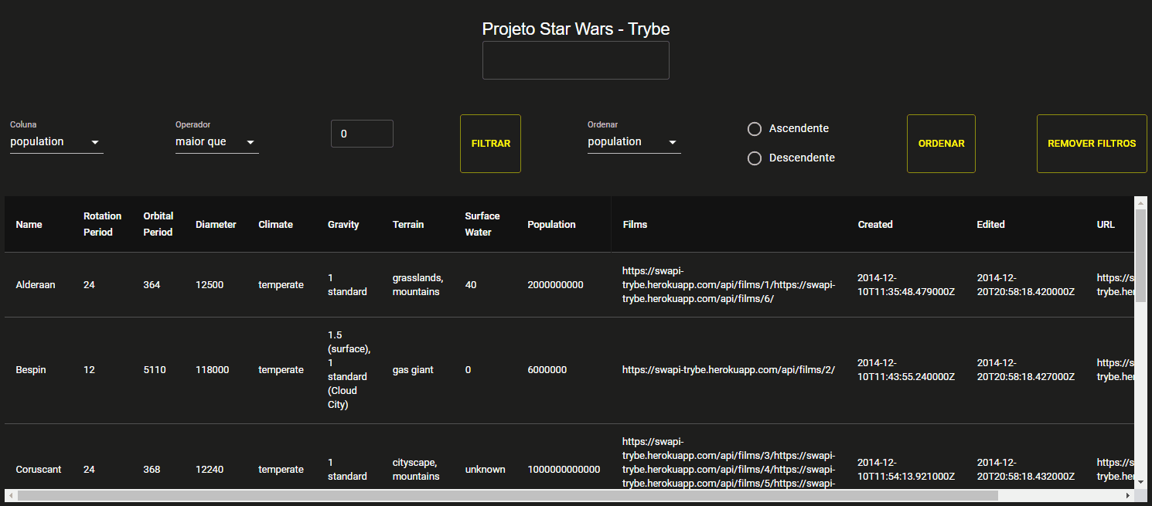The height and width of the screenshot is (506, 1152).
Task: Click the Population column header
Action: click(551, 224)
